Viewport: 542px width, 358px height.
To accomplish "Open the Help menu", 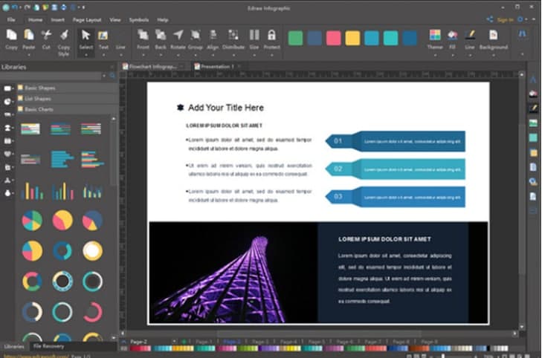I will [x=163, y=20].
